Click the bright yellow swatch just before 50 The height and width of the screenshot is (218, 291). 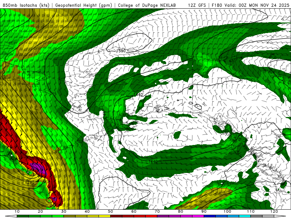tap(104, 216)
